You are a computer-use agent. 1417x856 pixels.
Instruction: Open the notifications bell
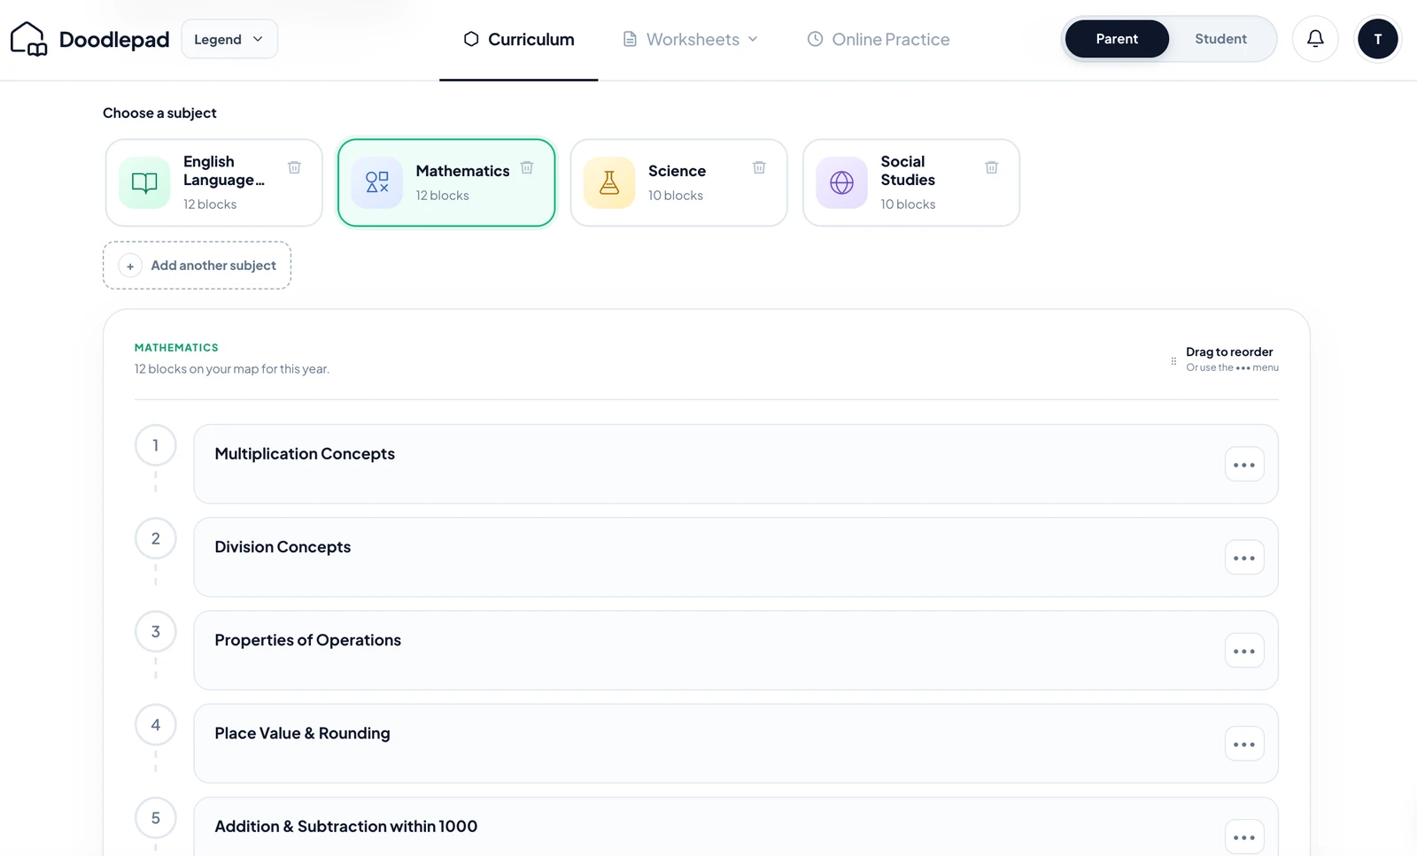pos(1315,39)
